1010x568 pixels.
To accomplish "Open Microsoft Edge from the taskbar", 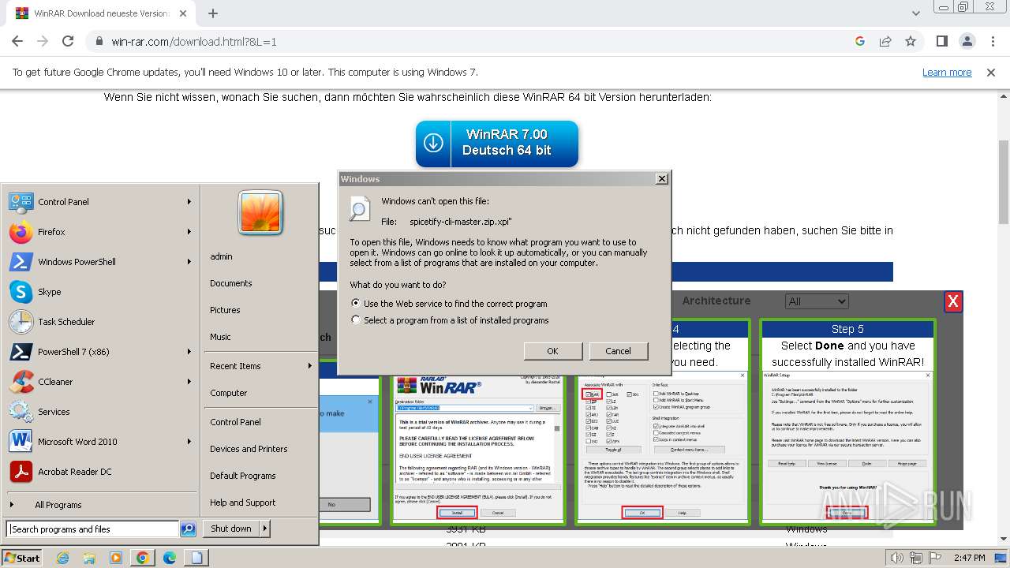I will click(170, 558).
